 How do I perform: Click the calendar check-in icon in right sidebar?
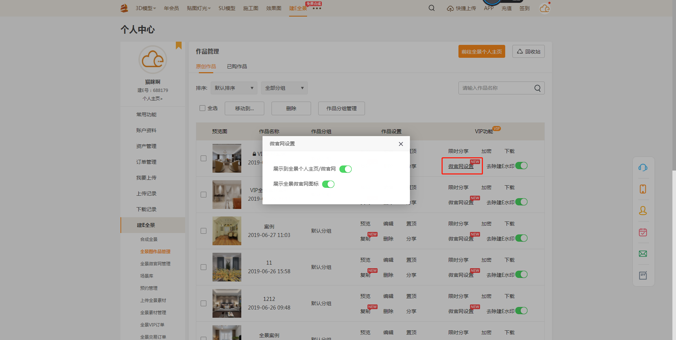[643, 232]
